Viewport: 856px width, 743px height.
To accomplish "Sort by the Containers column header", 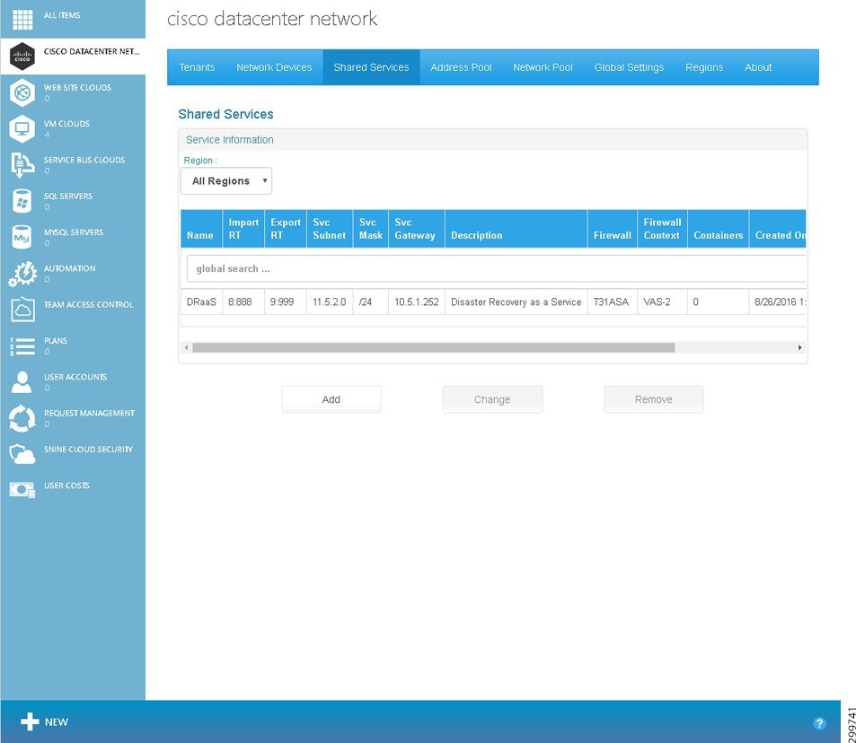I will pyautogui.click(x=719, y=229).
